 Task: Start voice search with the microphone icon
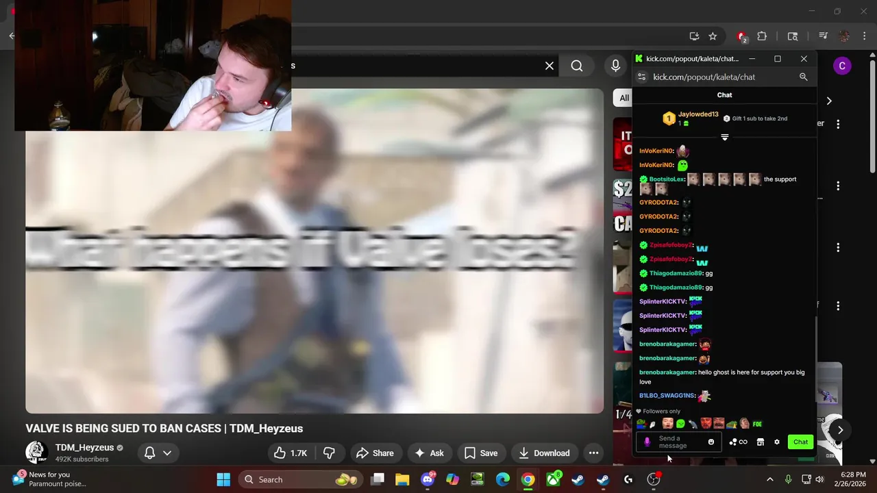coord(615,66)
